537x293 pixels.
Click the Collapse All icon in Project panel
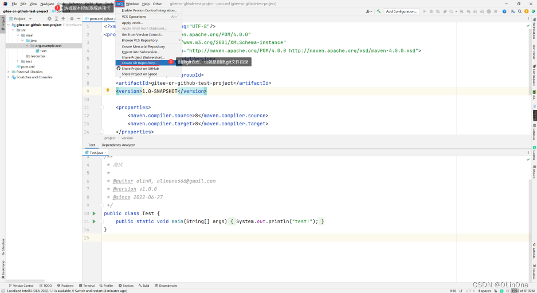pyautogui.click(x=63, y=19)
